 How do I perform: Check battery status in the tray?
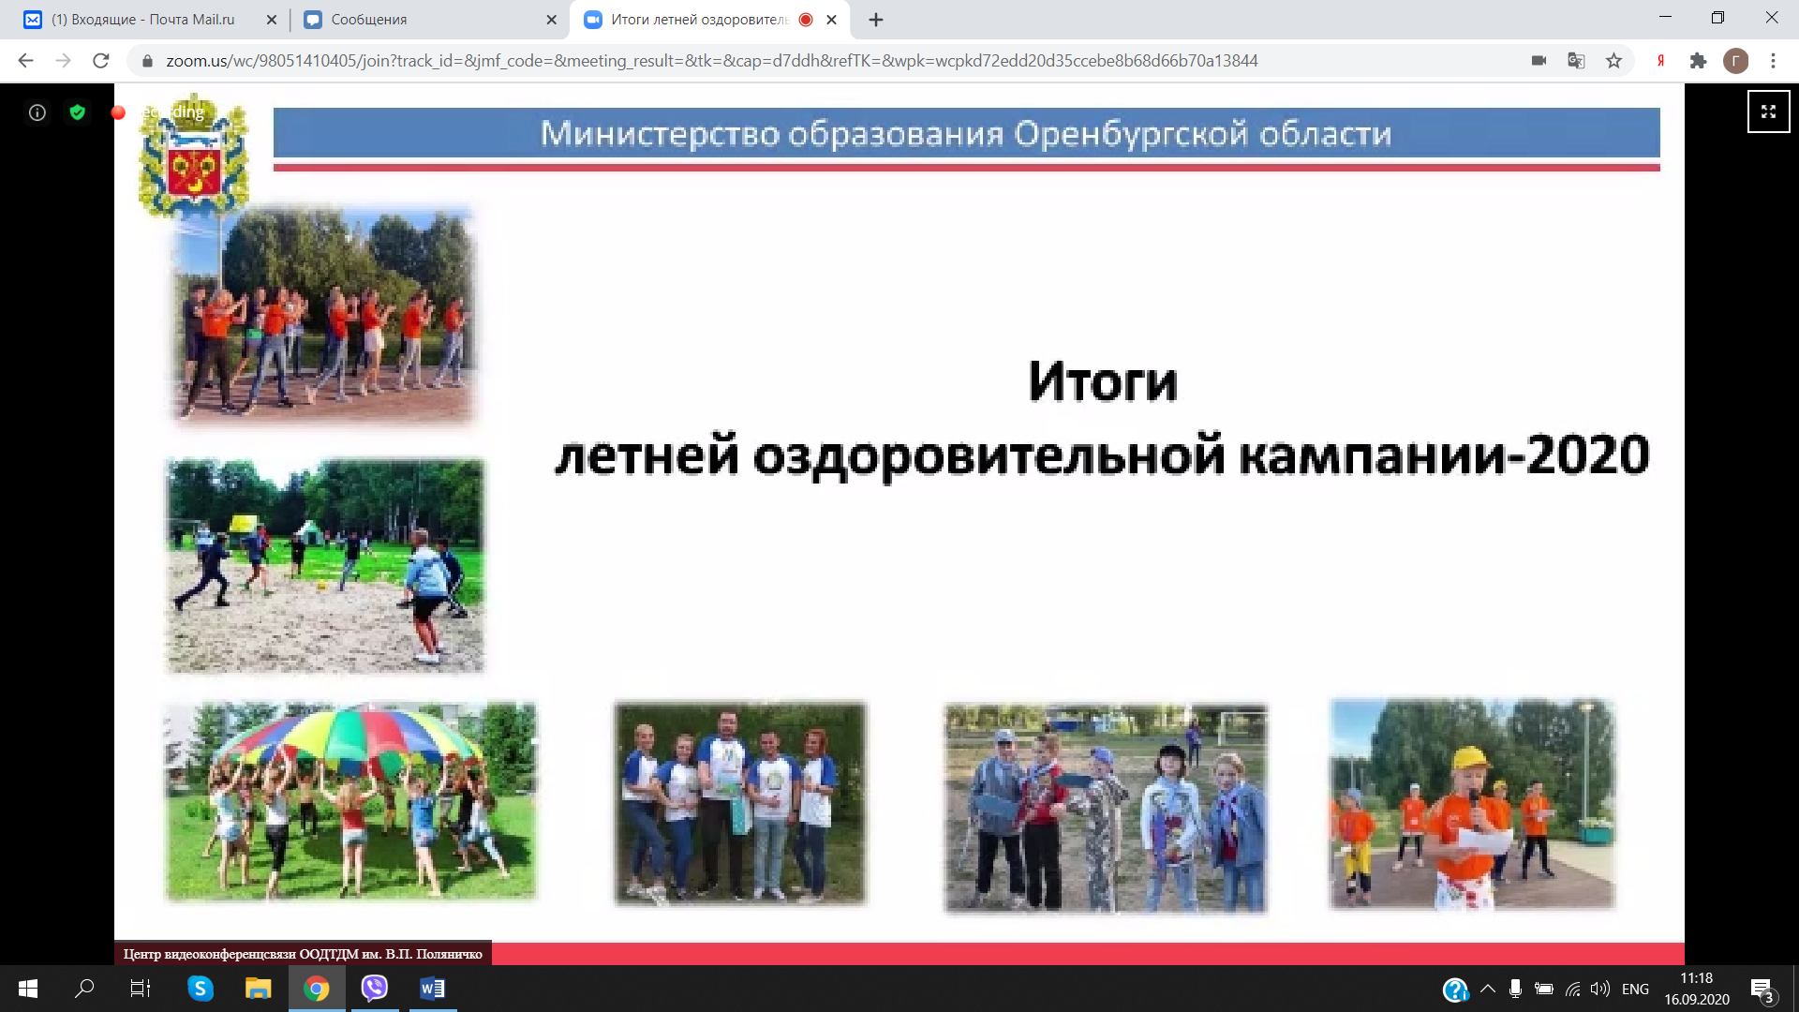point(1544,989)
